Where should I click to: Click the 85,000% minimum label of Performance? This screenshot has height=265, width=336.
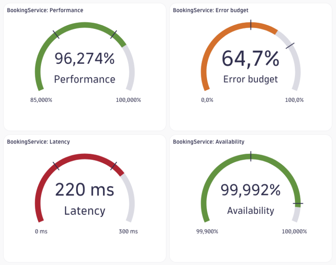pyautogui.click(x=41, y=100)
